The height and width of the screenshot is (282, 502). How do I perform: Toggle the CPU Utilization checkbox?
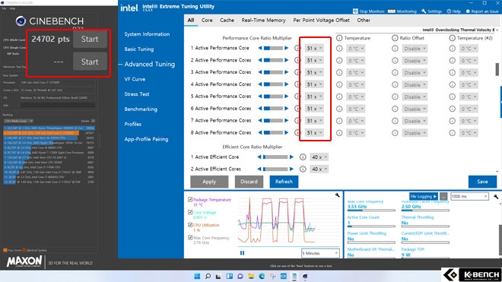(x=190, y=225)
